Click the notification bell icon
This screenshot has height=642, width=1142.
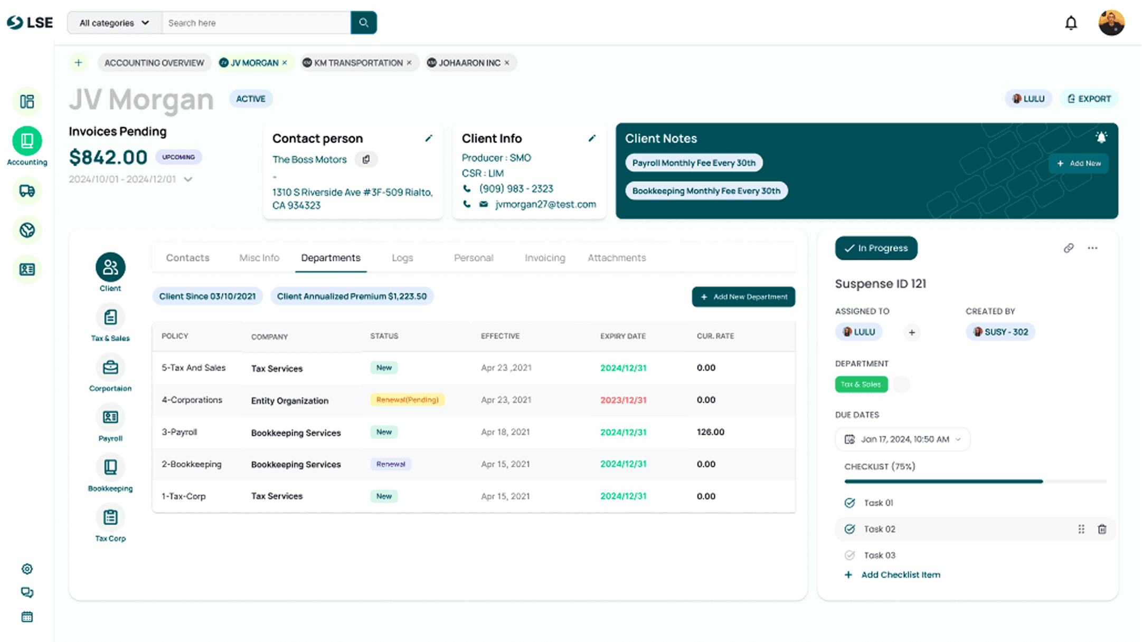pyautogui.click(x=1071, y=23)
